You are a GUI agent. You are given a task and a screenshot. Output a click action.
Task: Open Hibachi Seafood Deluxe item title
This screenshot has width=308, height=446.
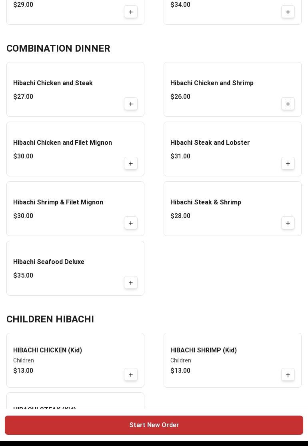point(49,262)
